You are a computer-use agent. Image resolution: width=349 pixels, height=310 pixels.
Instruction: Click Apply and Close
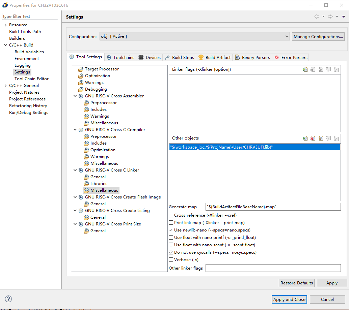(289, 299)
